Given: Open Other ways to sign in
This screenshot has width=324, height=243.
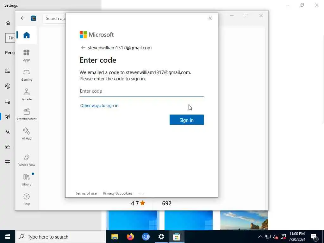Looking at the screenshot, I should (x=99, y=106).
